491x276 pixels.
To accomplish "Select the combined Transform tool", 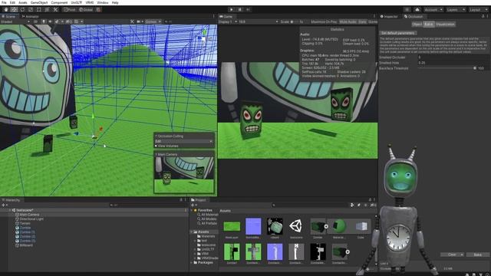I will (47, 10).
